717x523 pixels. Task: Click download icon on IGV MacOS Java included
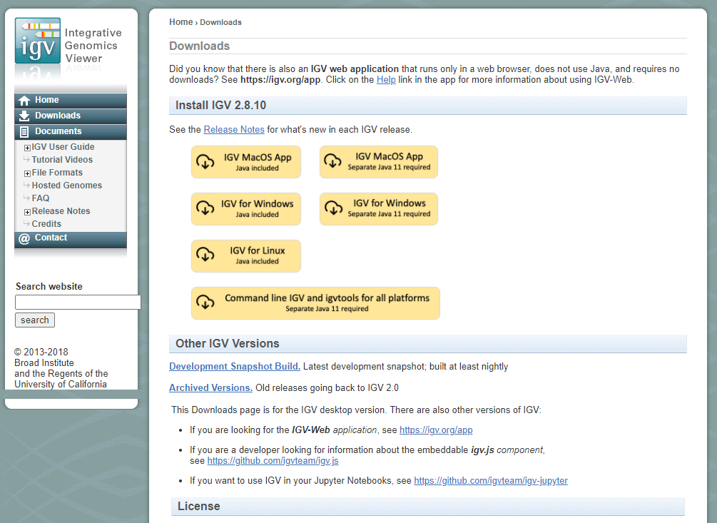pyautogui.click(x=205, y=161)
